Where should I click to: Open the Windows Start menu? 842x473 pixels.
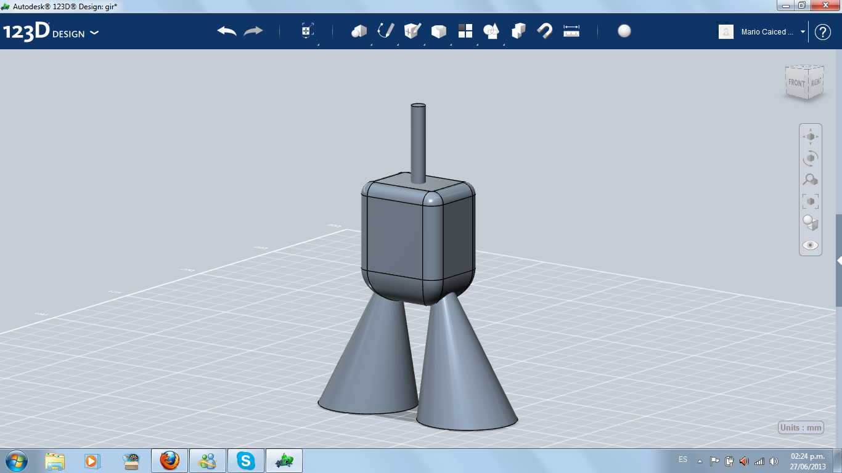coord(16,460)
